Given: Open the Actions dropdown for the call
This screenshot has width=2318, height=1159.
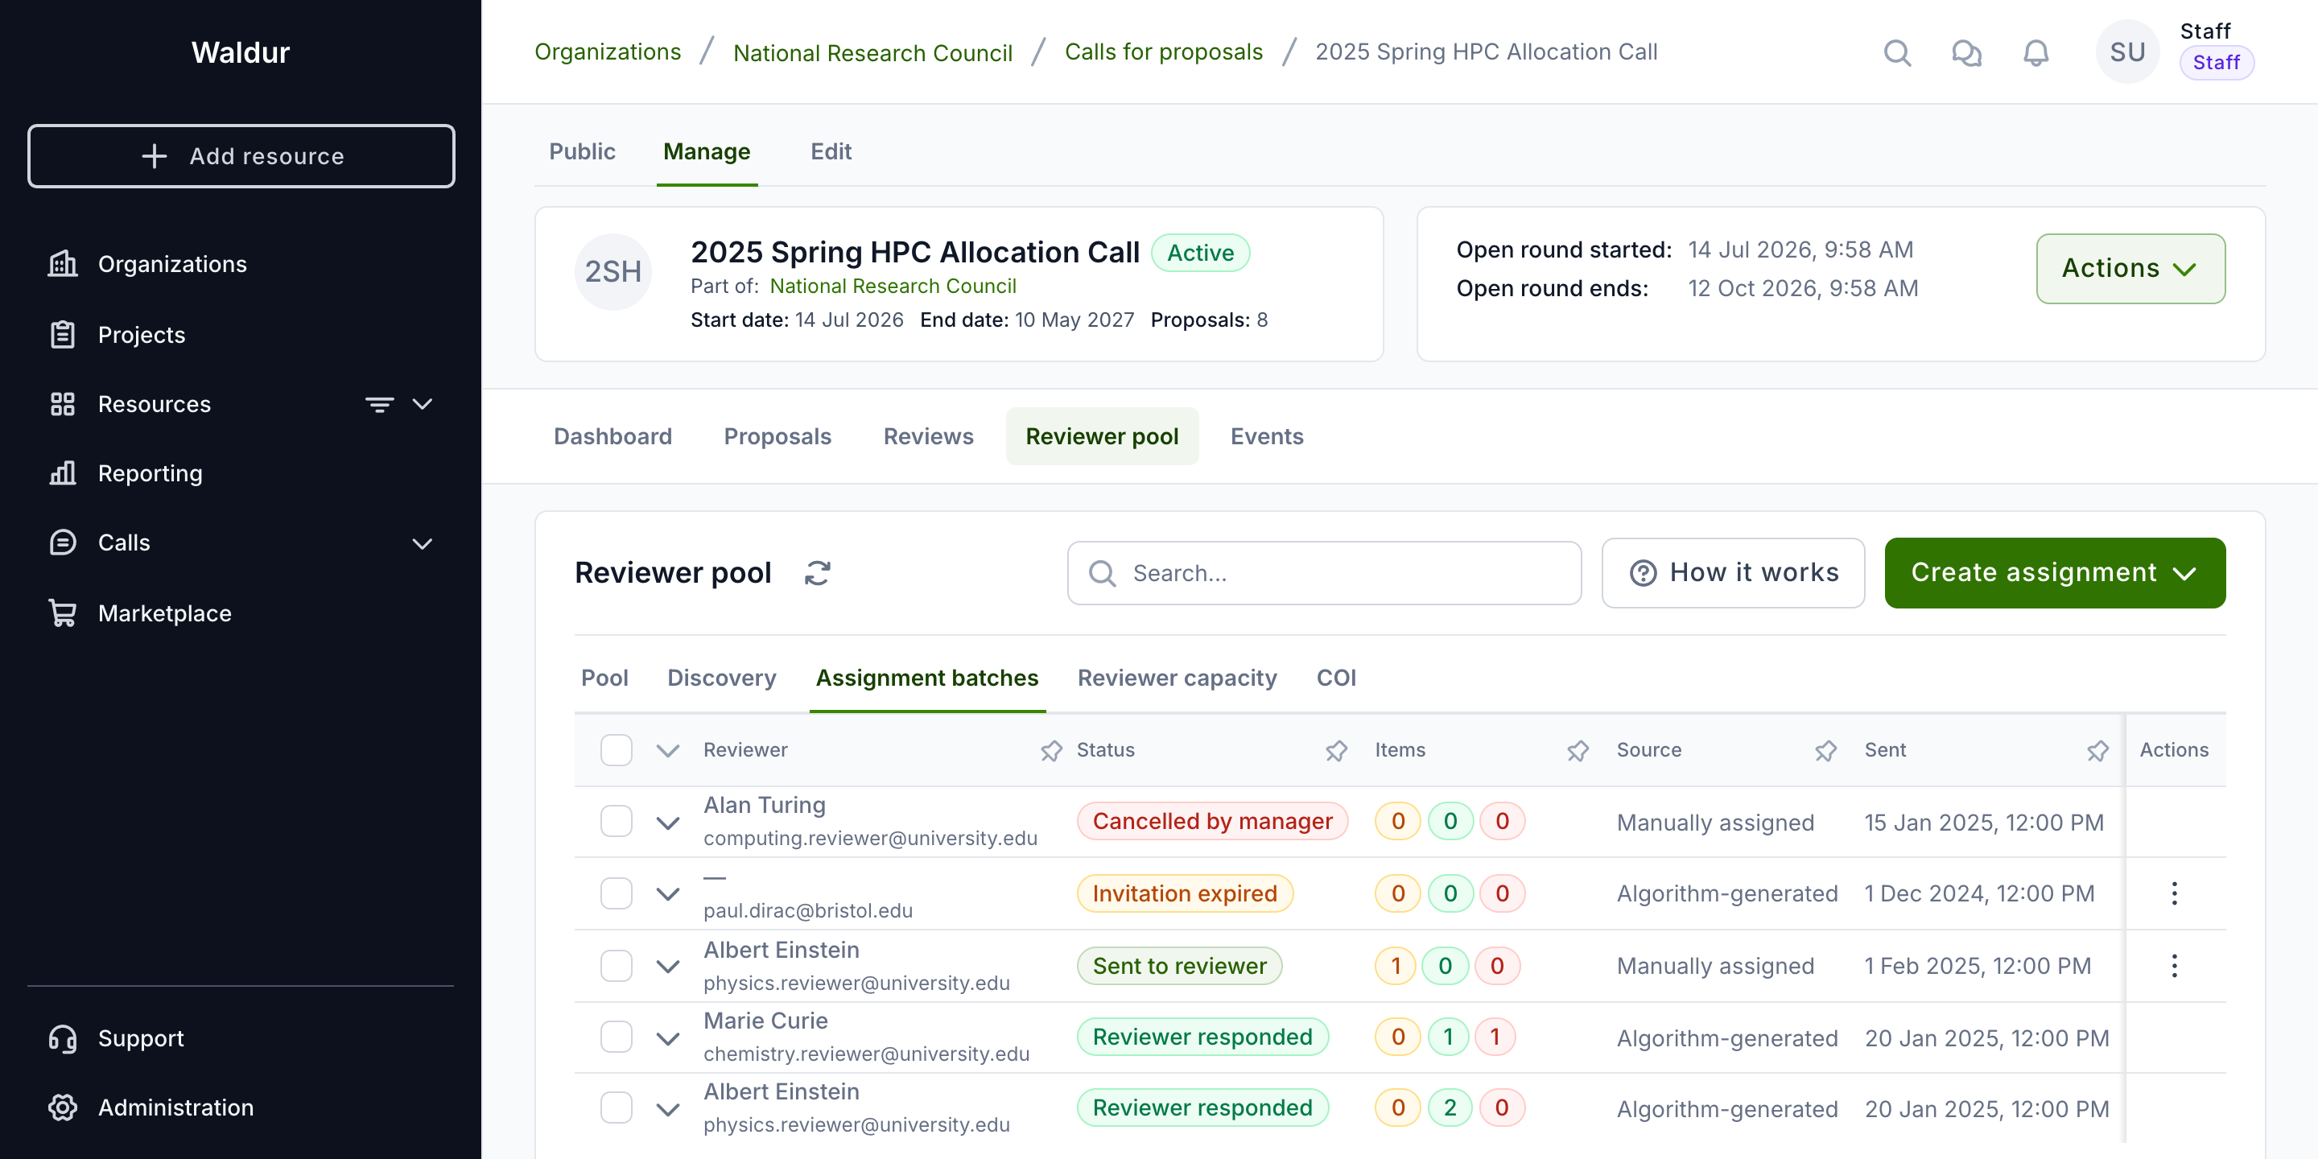Looking at the screenshot, I should tap(2130, 269).
